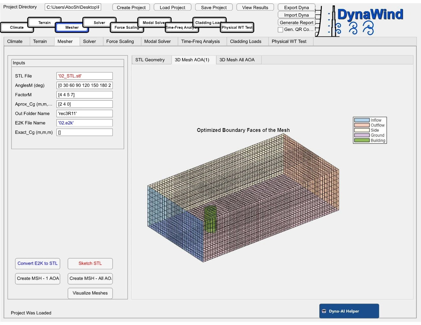Click the green Building legend swatch
The width and height of the screenshot is (421, 325).
click(x=362, y=141)
